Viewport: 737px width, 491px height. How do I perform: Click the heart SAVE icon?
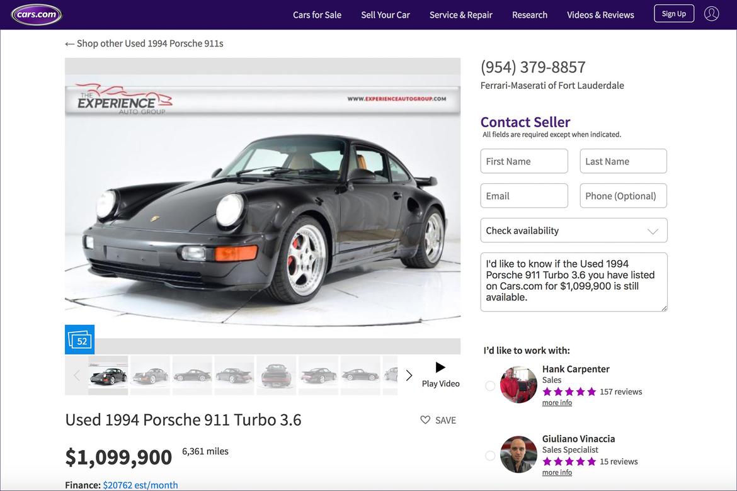[425, 420]
